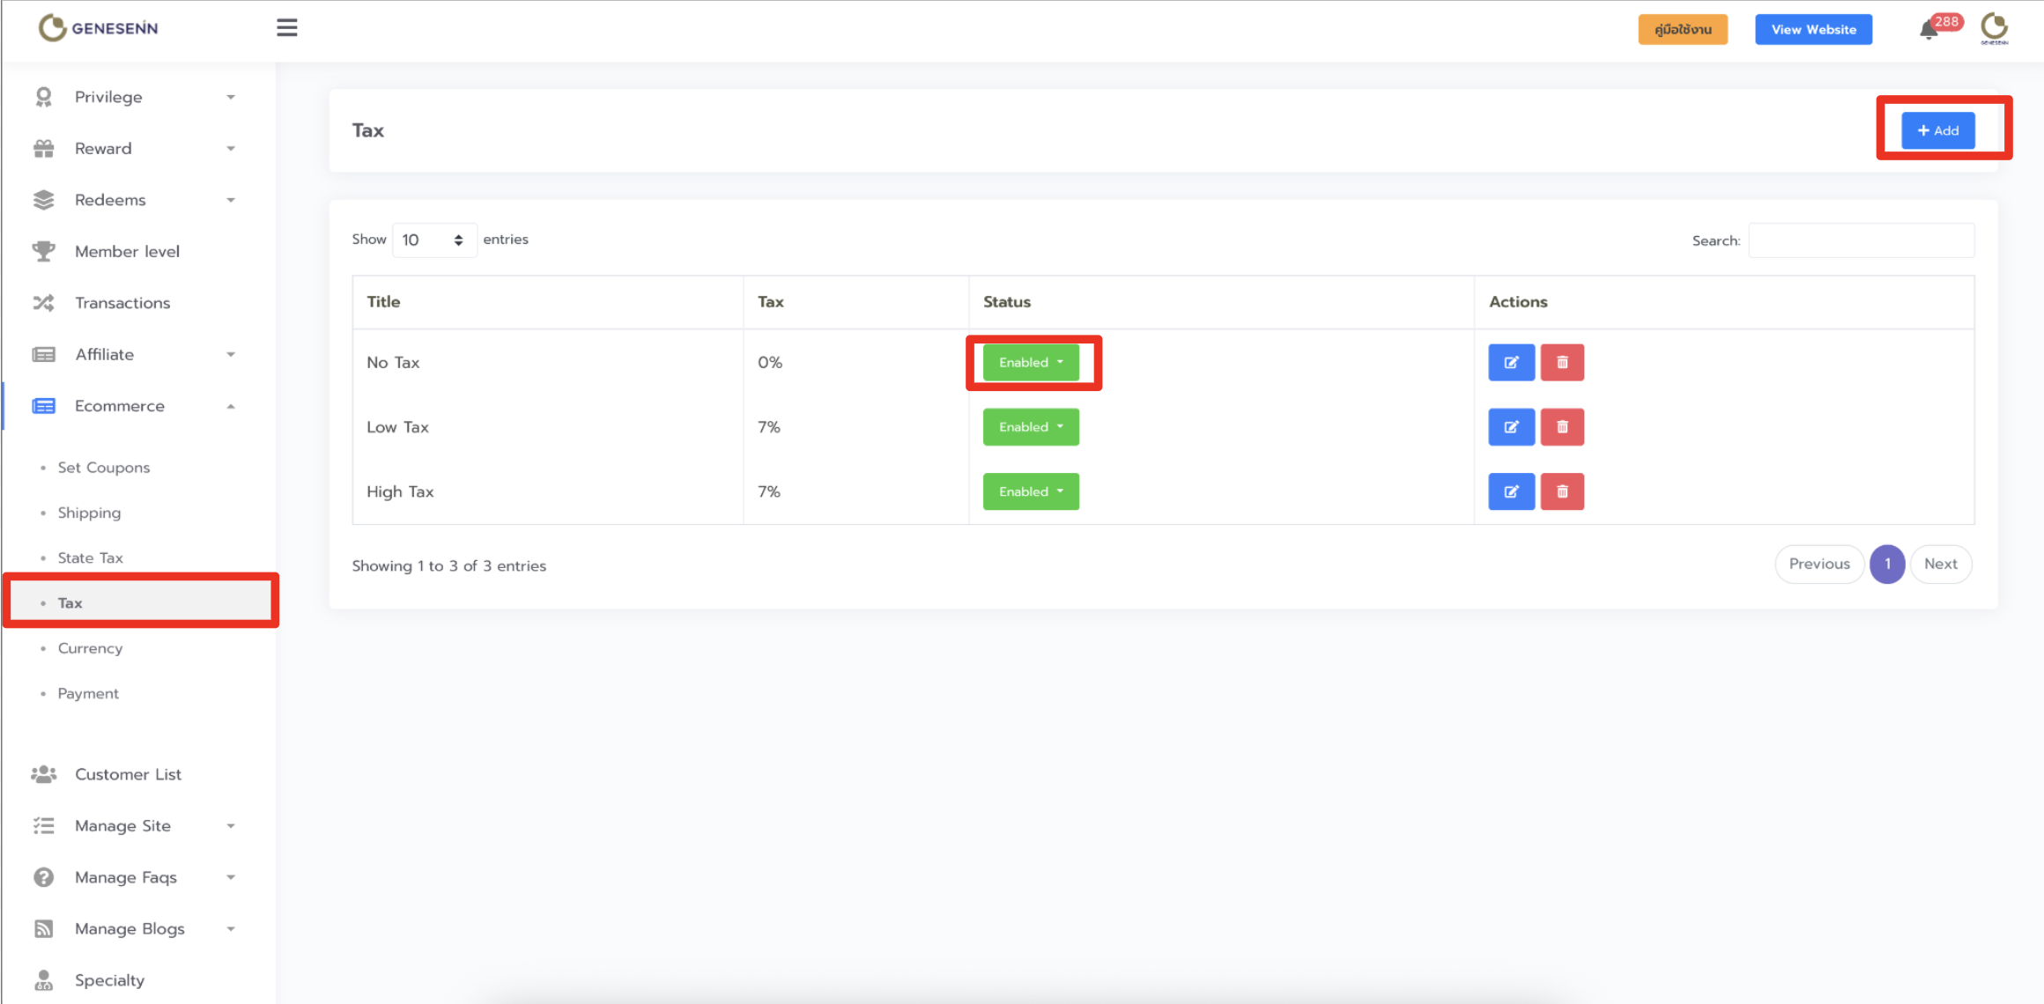
Task: Click the Genesenn logo
Action: click(98, 28)
